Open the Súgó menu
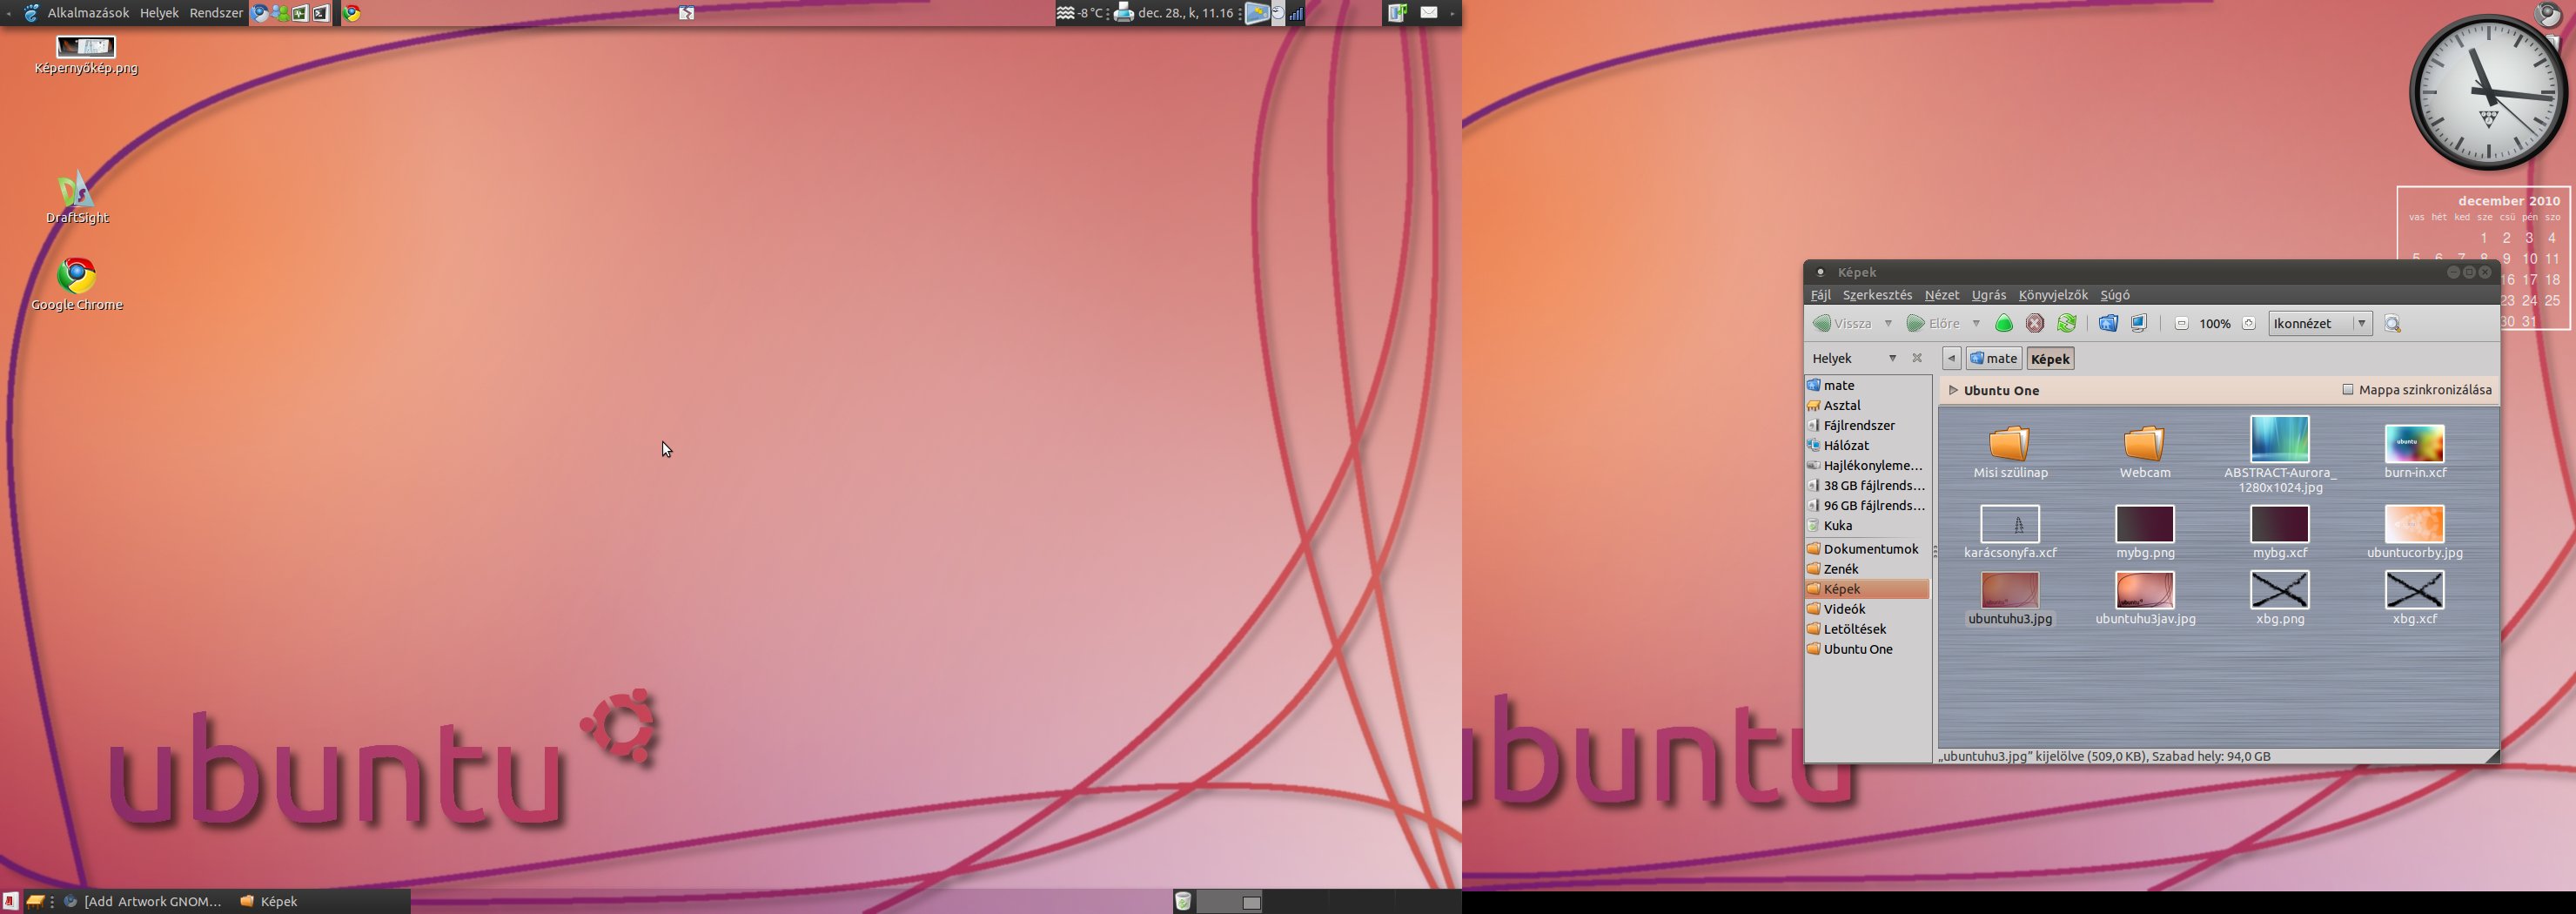 2115,295
